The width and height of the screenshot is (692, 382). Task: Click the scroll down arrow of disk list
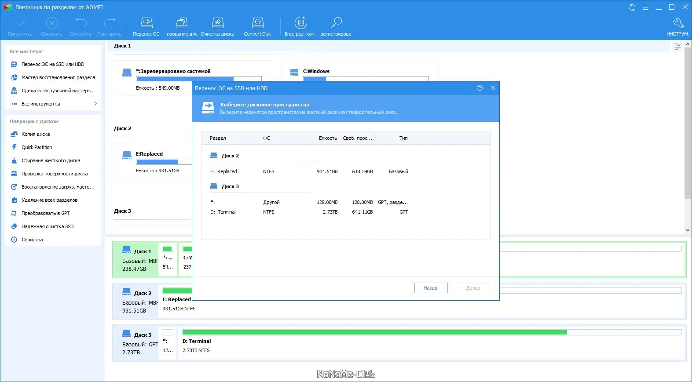(x=688, y=230)
